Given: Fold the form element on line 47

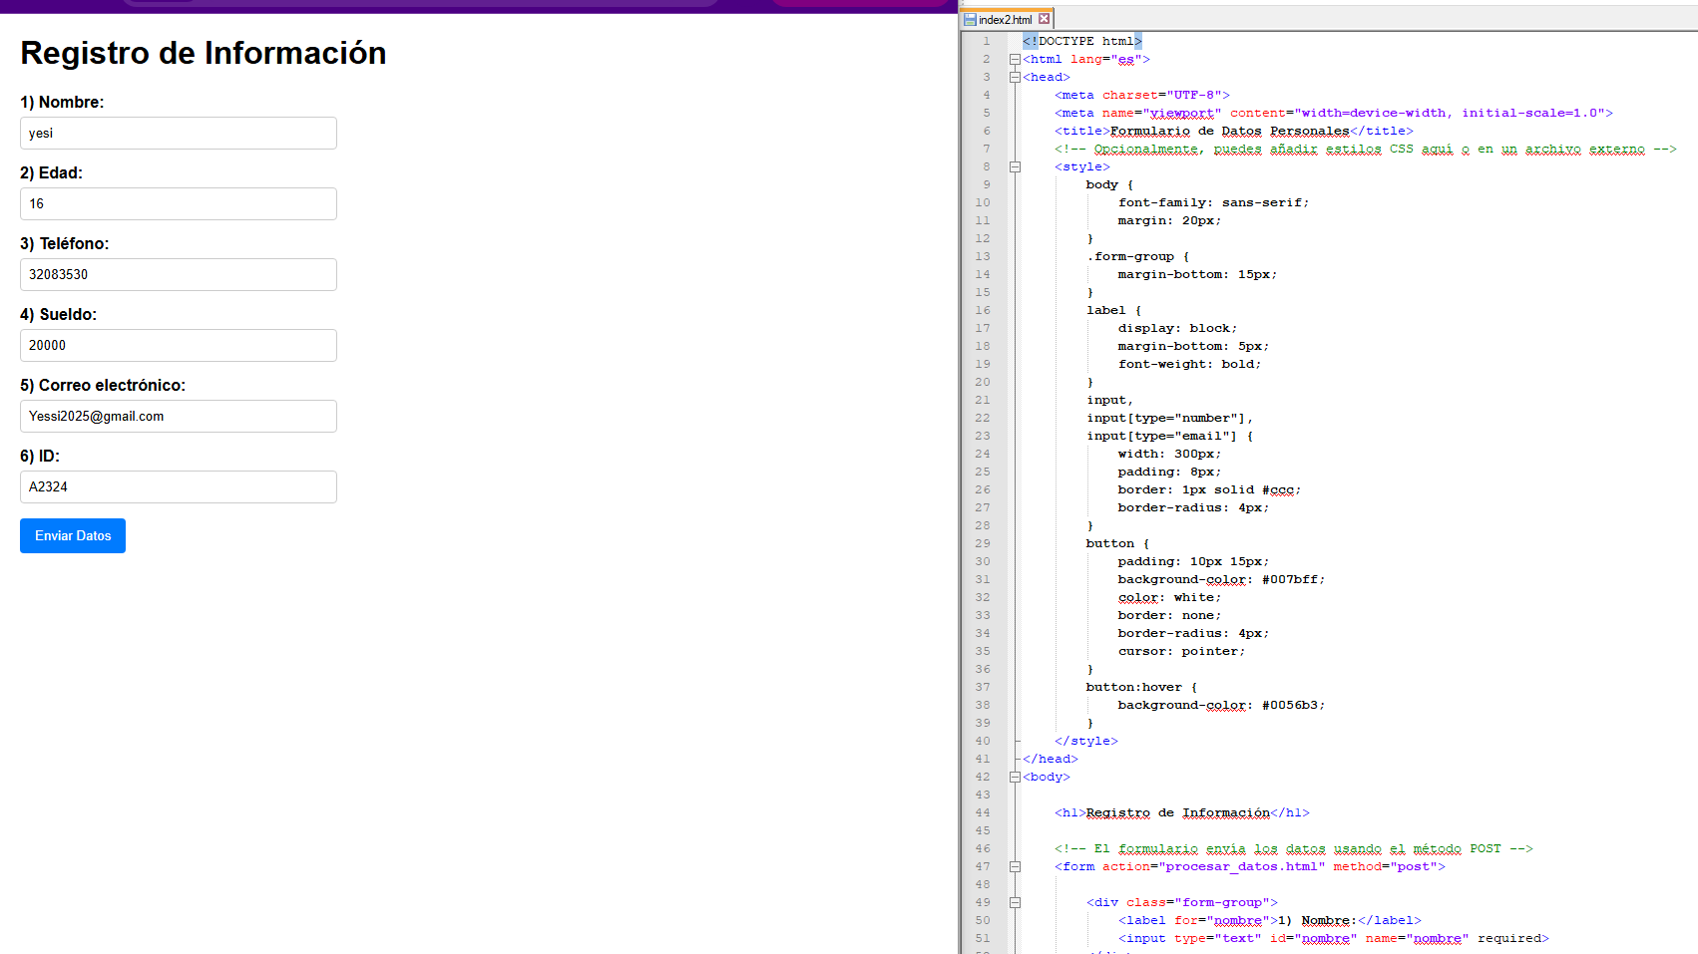Looking at the screenshot, I should tap(1015, 867).
